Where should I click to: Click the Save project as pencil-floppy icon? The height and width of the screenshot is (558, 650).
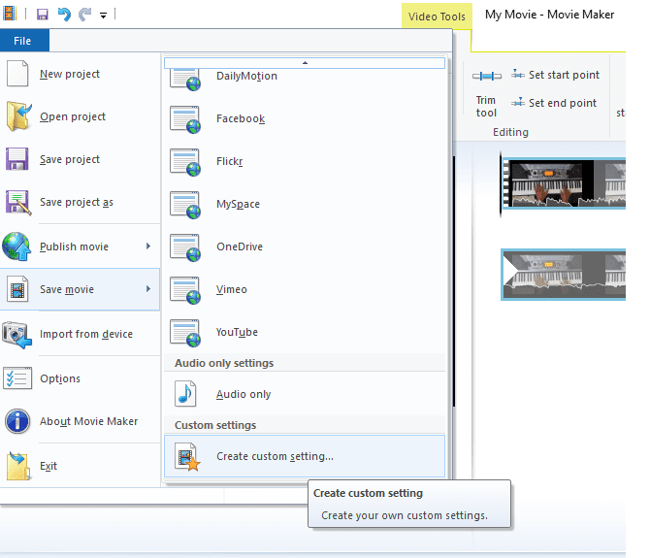(x=18, y=202)
